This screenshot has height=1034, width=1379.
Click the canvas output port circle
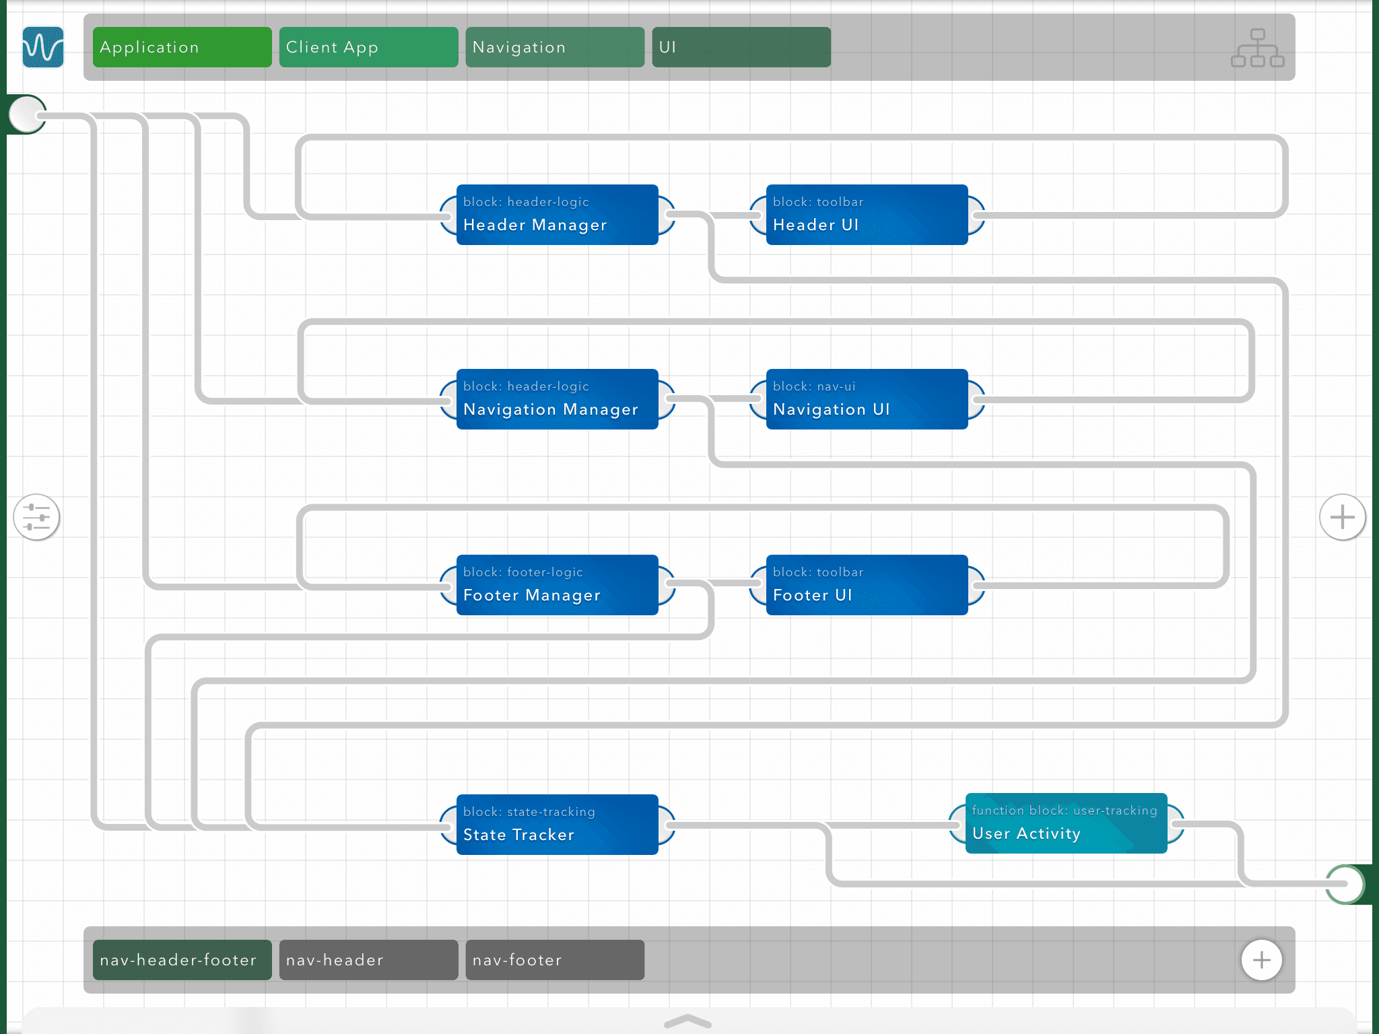[1345, 884]
